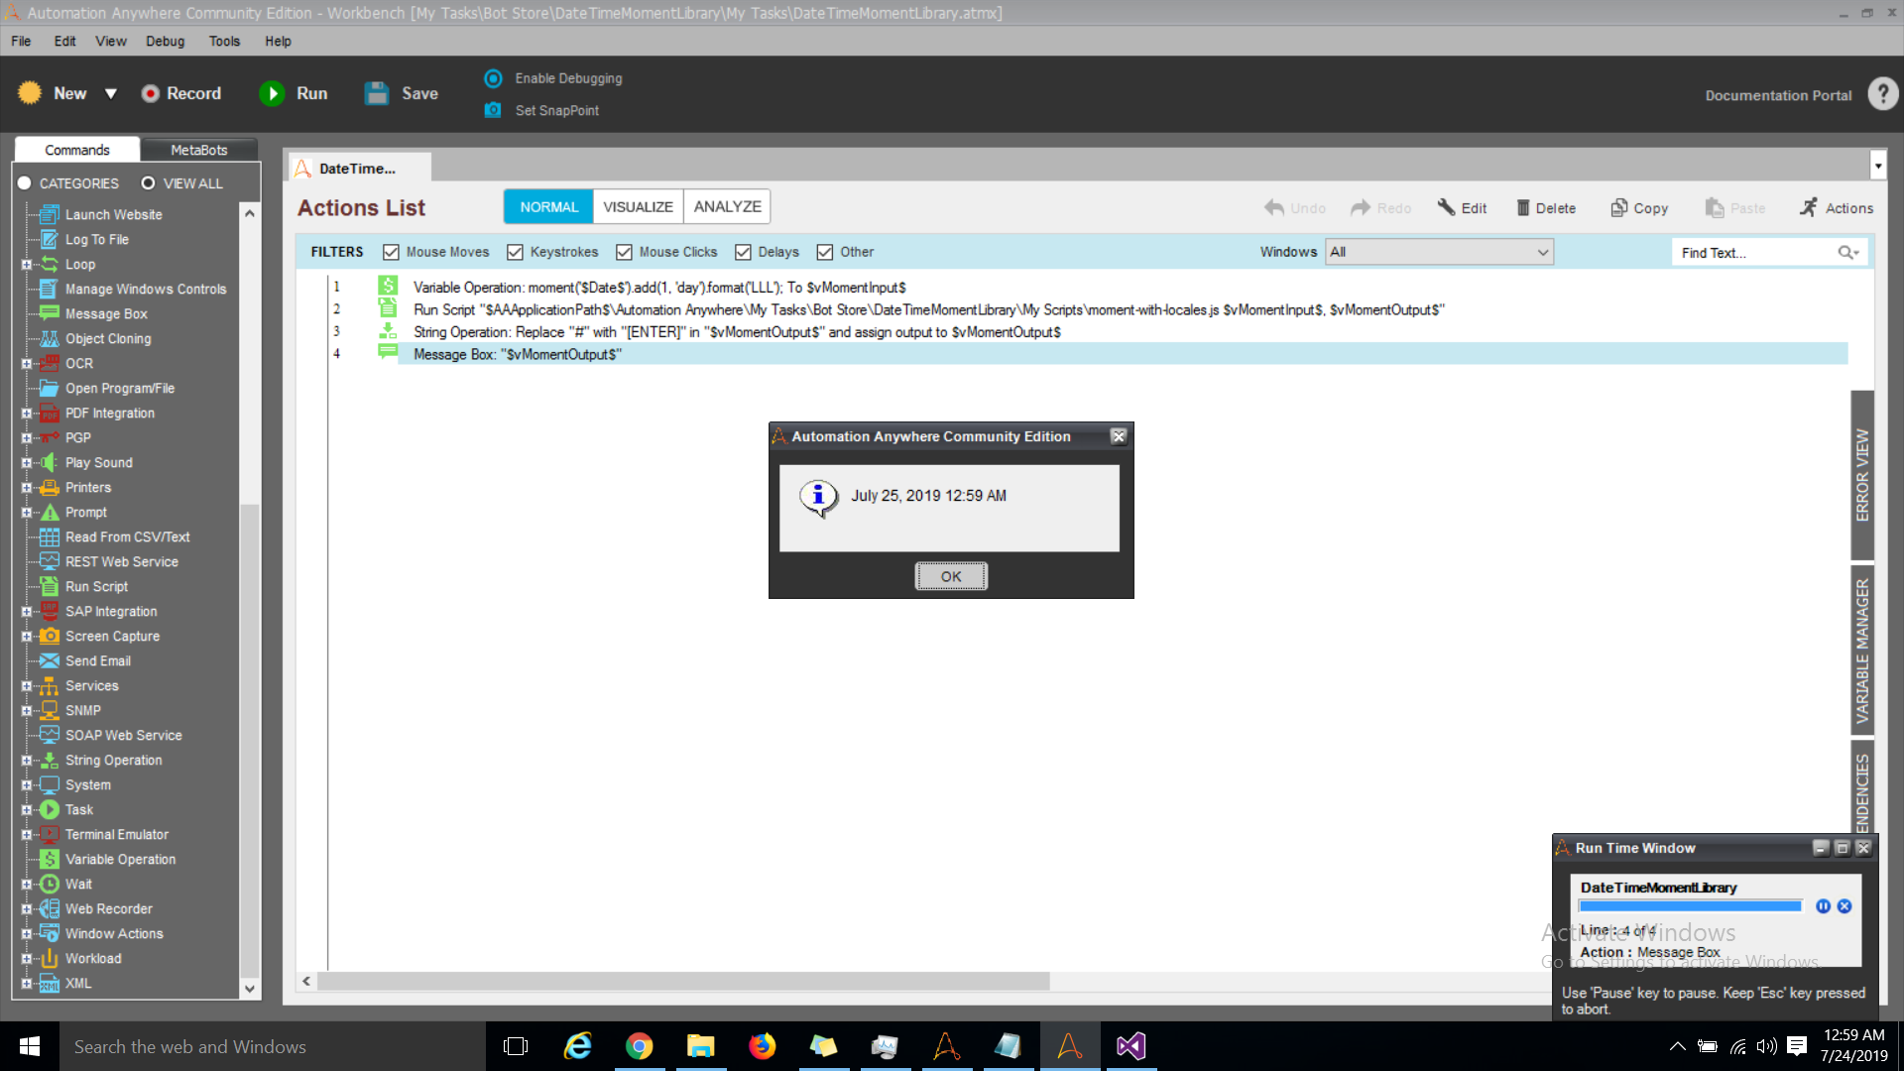Open Firefox from the taskbar
The image size is (1904, 1071).
[x=762, y=1046]
